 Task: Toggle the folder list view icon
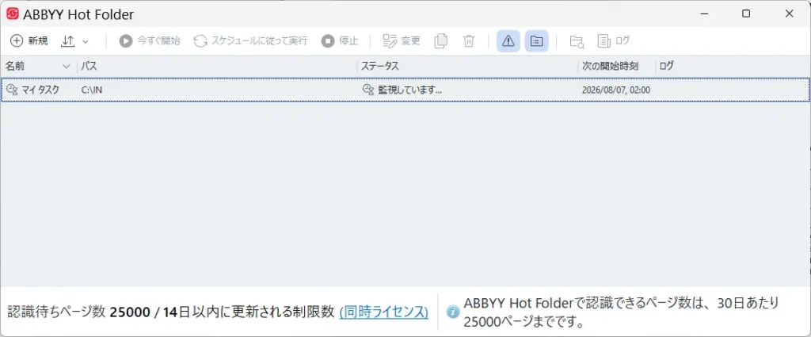pyautogui.click(x=536, y=41)
